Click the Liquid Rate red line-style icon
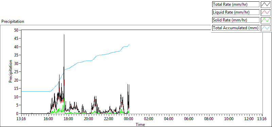 point(266,12)
